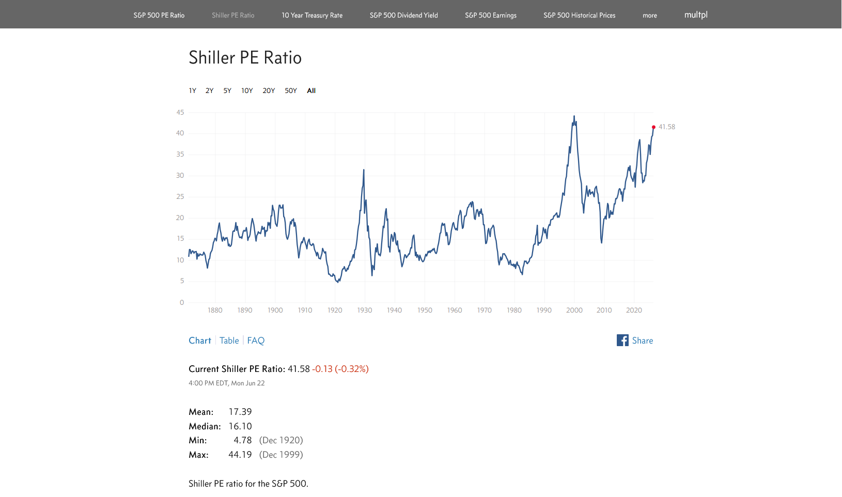This screenshot has width=842, height=497.
Task: Switch chart to 20Y range
Action: (x=269, y=90)
